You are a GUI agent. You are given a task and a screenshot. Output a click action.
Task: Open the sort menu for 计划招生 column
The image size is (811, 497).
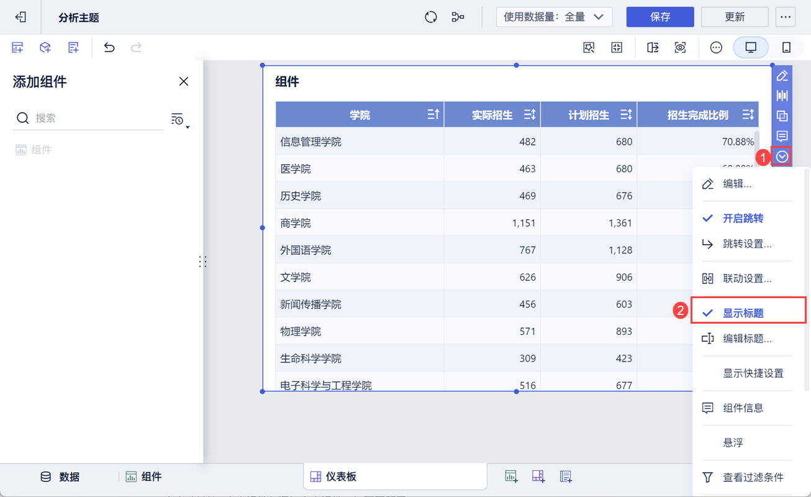pos(627,114)
